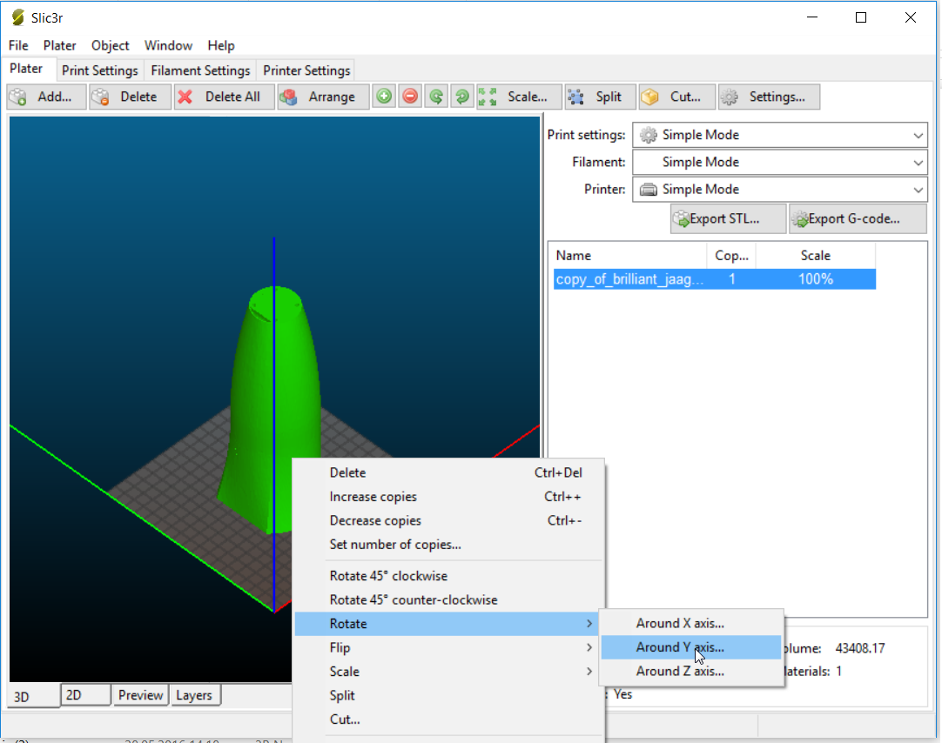
Task: Click the Scale column header
Action: (x=815, y=256)
